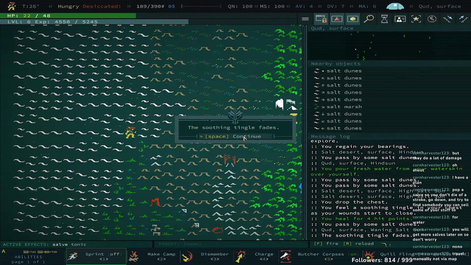Click the star target/abilities icon
This screenshot has width=471, height=265.
tap(416, 19)
